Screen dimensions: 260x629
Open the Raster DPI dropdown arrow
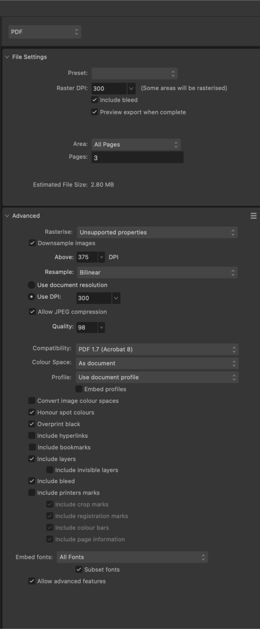[131, 88]
